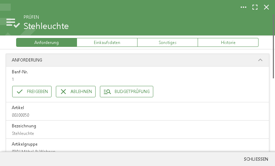The width and height of the screenshot is (275, 166).
Task: Show the Historie tab
Action: 228,43
